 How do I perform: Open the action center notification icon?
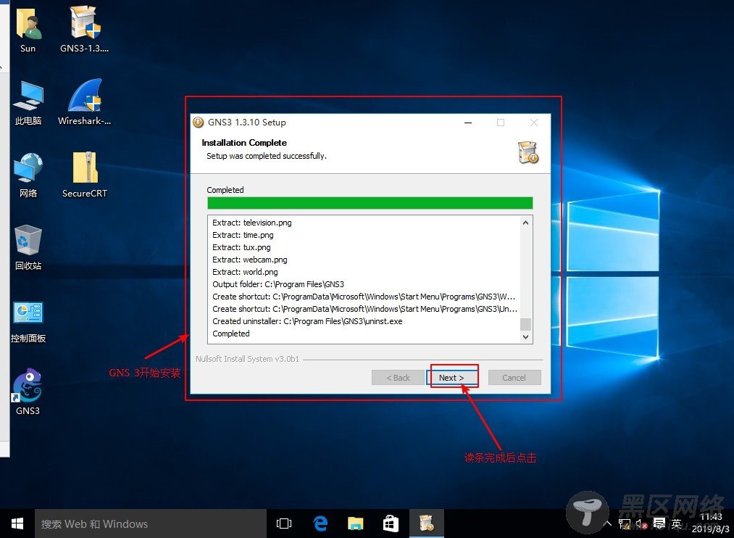(659, 523)
